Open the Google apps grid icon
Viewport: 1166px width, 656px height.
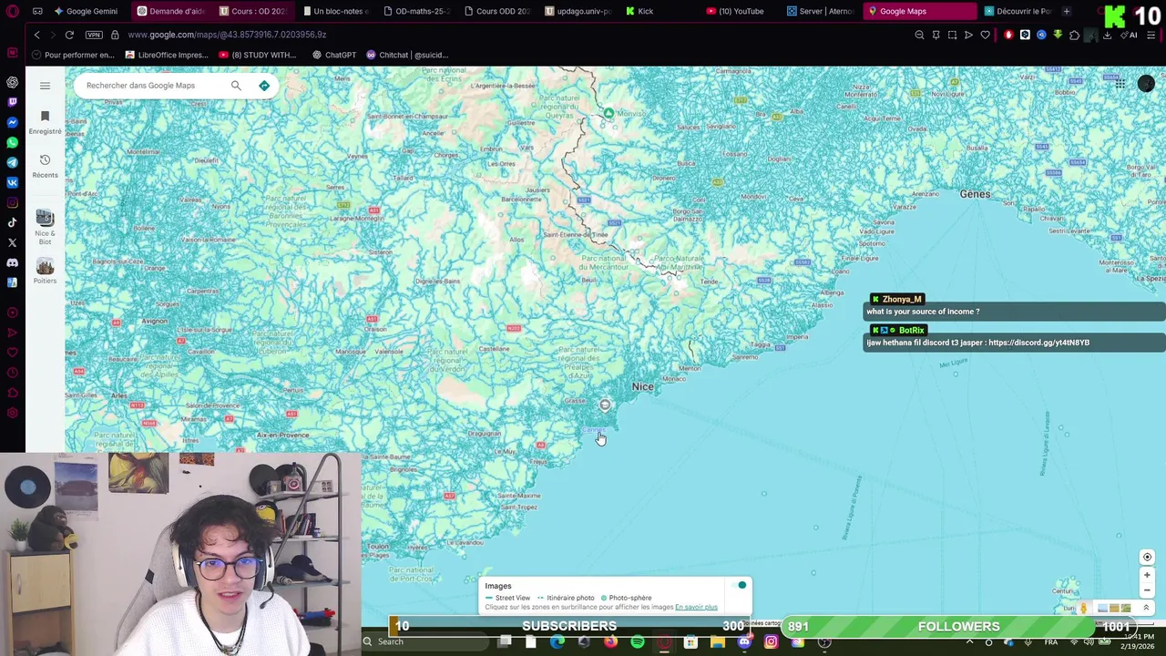1120,84
